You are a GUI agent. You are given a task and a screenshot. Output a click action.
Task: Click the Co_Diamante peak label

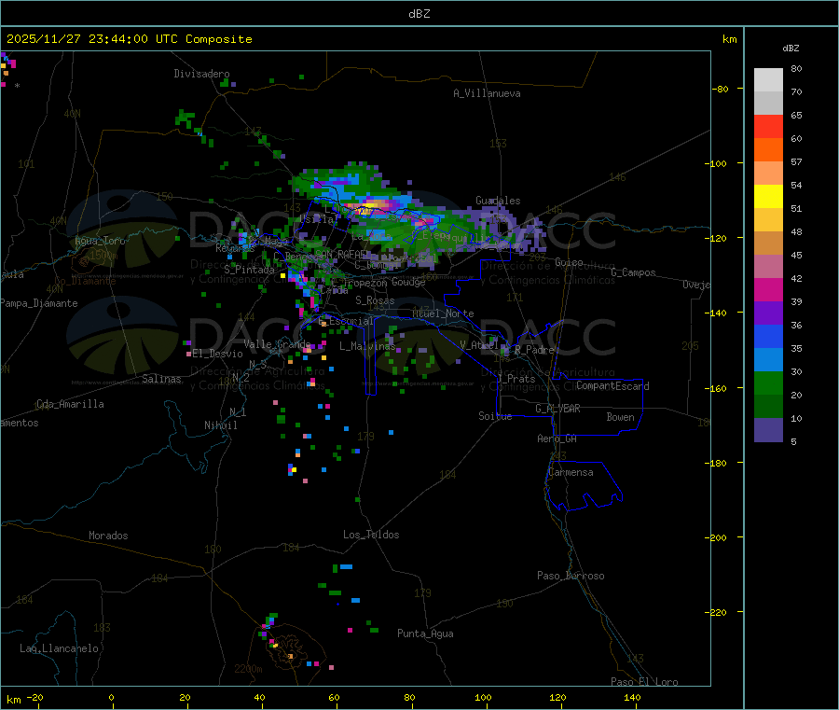tap(85, 281)
